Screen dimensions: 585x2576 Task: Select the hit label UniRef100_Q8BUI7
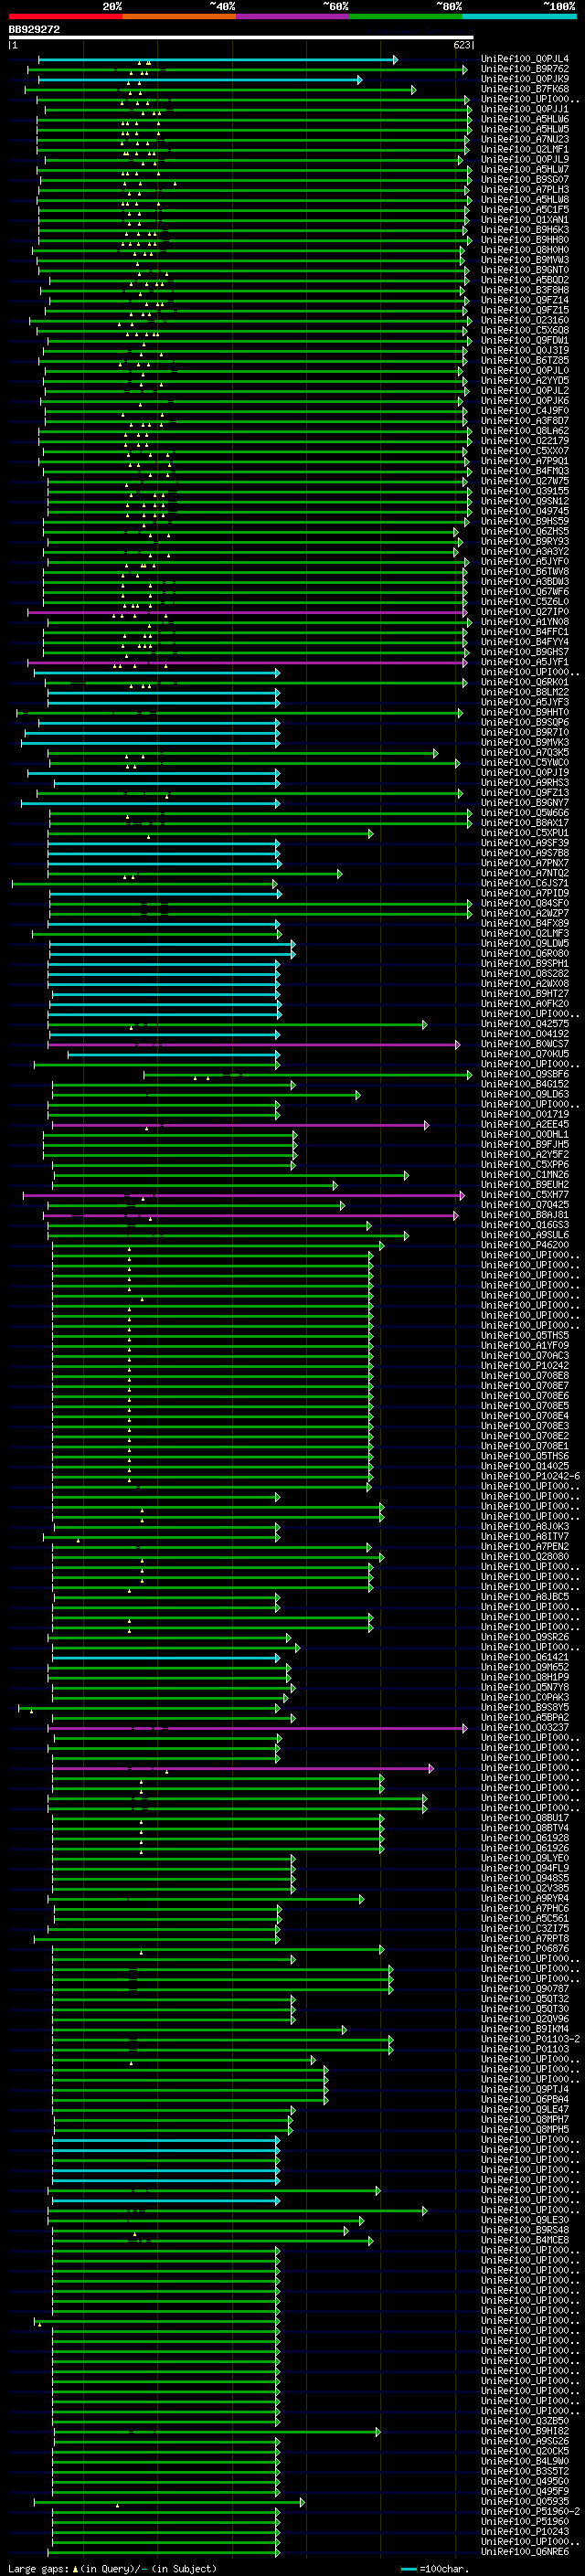pyautogui.click(x=525, y=1818)
